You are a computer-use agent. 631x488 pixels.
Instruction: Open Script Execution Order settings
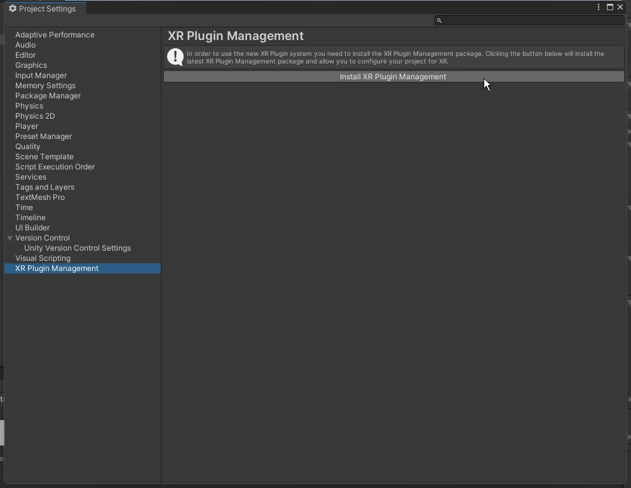[55, 167]
